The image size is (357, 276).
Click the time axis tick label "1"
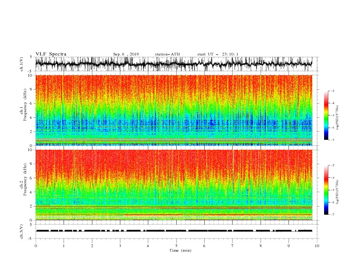(x=64, y=246)
